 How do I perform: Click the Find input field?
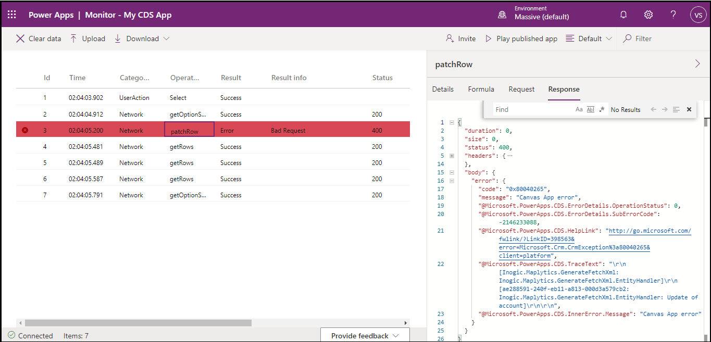tap(533, 109)
